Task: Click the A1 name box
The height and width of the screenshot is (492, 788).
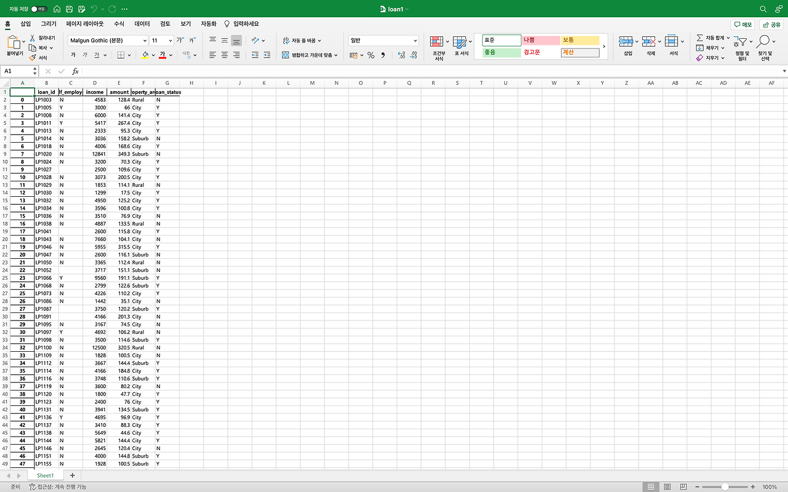Action: 15,71
